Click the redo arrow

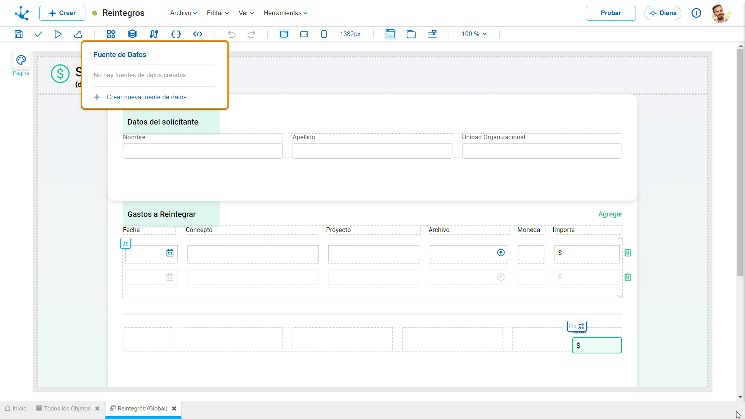(251, 34)
